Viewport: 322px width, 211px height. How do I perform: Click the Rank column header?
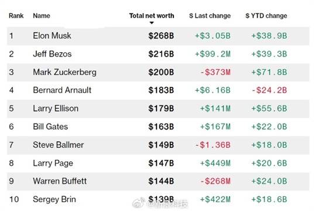(x=16, y=16)
